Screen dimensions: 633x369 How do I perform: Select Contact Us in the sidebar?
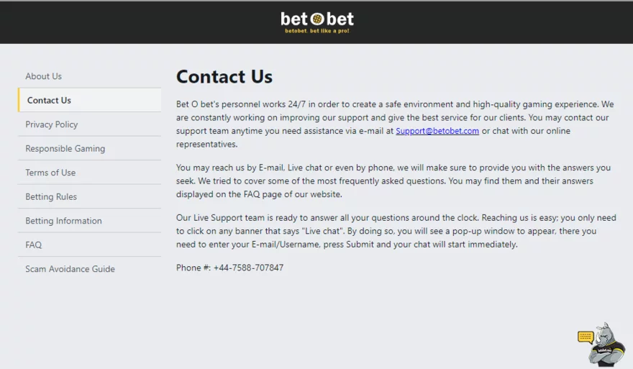(49, 101)
